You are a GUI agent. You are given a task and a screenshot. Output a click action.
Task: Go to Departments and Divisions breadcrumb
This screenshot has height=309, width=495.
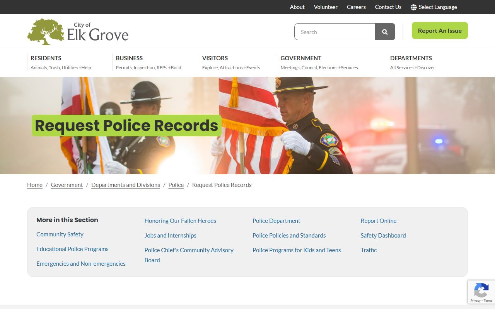coord(126,185)
